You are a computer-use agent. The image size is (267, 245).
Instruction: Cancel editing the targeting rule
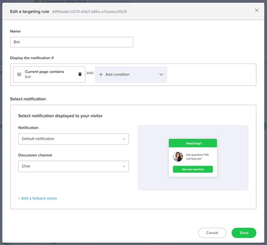pos(212,233)
